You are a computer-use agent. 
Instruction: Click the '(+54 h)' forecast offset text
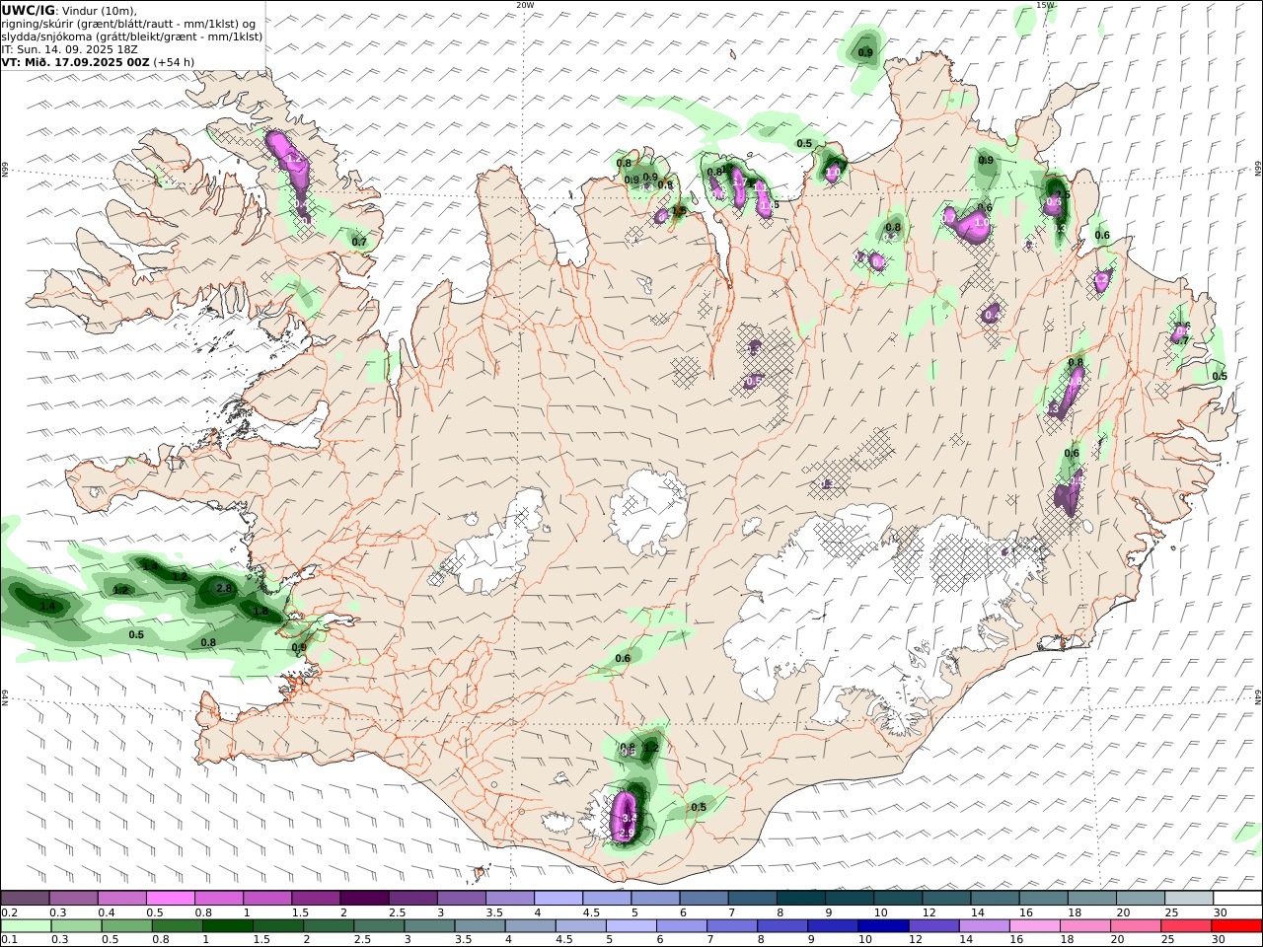[x=174, y=61]
